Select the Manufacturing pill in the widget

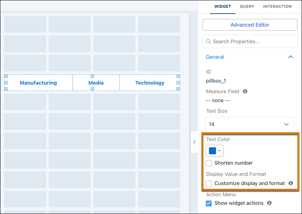click(38, 83)
